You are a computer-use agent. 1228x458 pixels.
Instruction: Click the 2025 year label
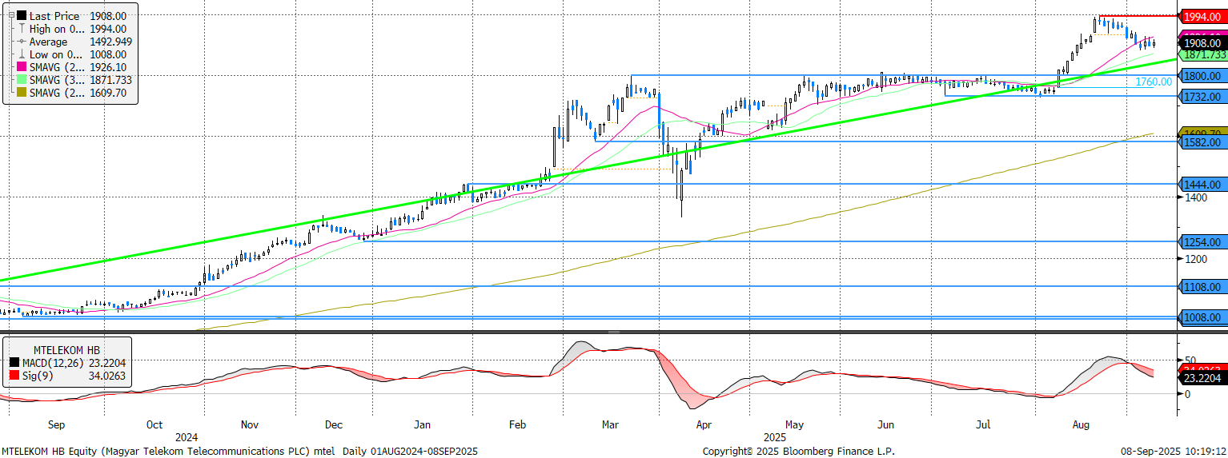(774, 437)
